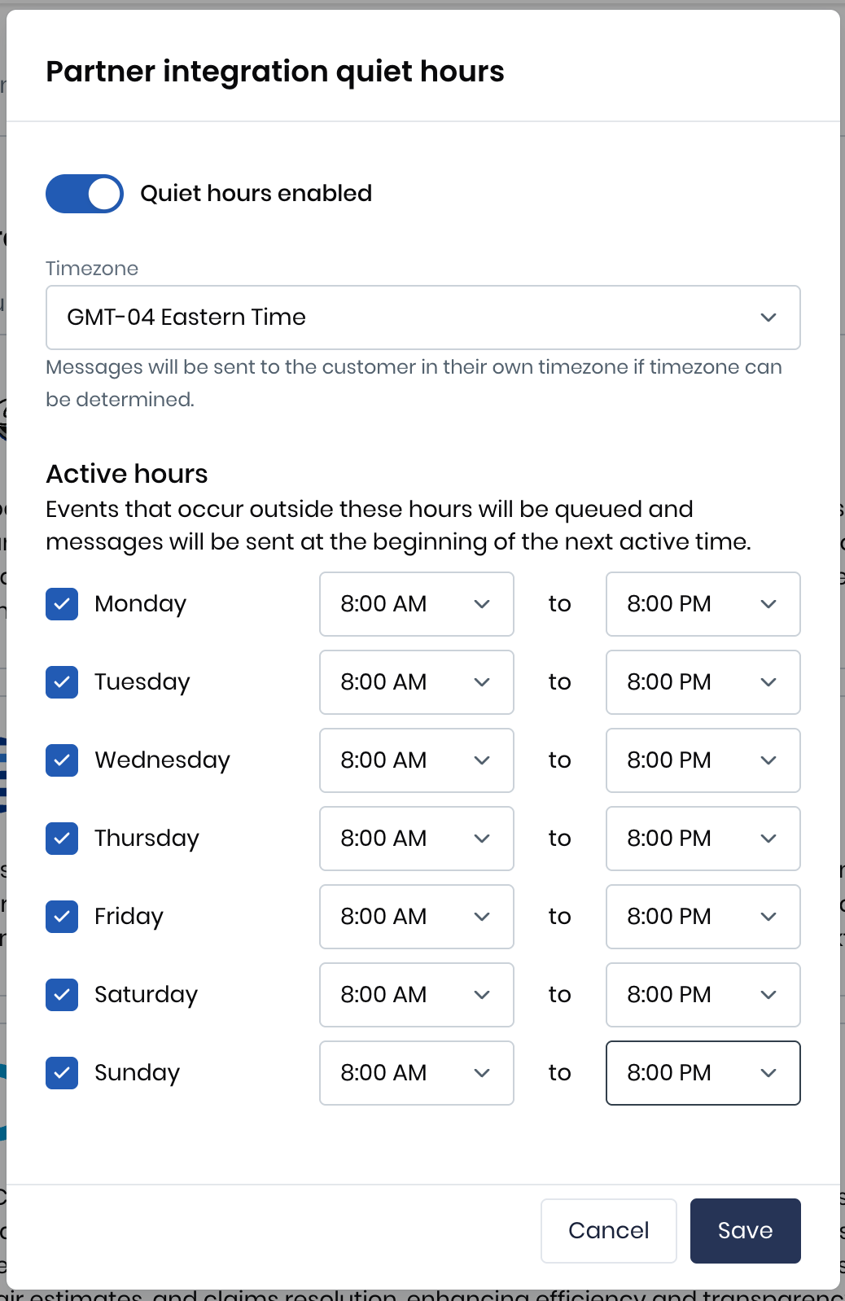
Task: Uncheck the Saturday checkbox
Action: pyautogui.click(x=62, y=995)
